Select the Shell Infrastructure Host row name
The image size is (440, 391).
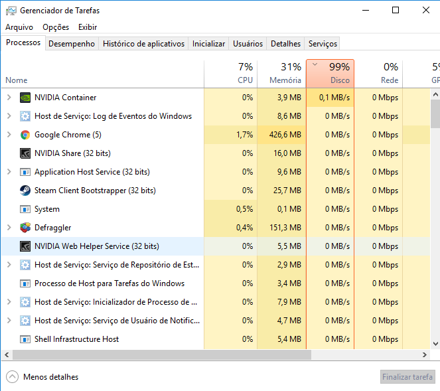[x=76, y=339]
